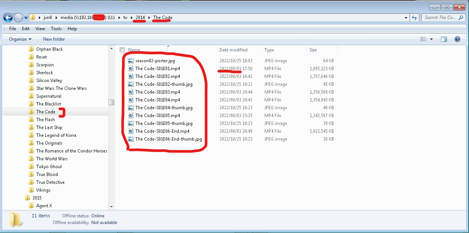The image size is (469, 233).
Task: Click the refresh icon beside address bar
Action: click(x=414, y=18)
